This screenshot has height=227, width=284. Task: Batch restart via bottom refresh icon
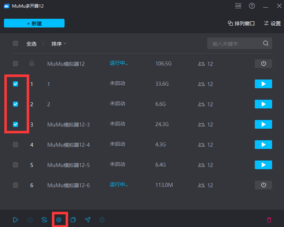click(x=44, y=220)
